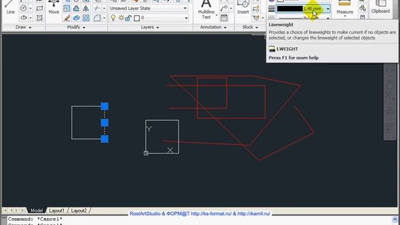Screen dimensions: 400x225
Task: Switch to the Layout2 tab
Action: pos(79,211)
